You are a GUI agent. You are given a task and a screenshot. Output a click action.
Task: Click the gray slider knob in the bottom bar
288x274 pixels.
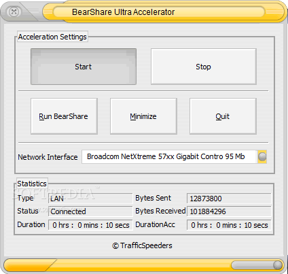coord(277,265)
